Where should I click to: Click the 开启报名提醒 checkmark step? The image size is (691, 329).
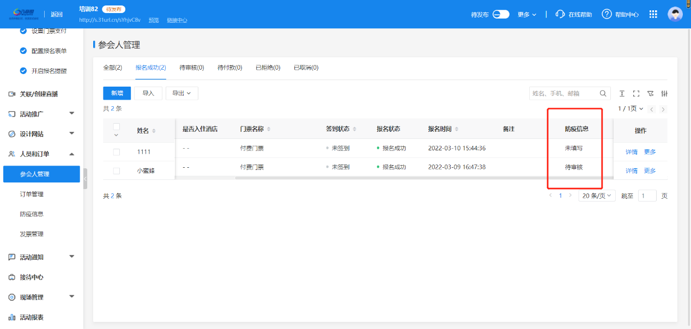23,71
